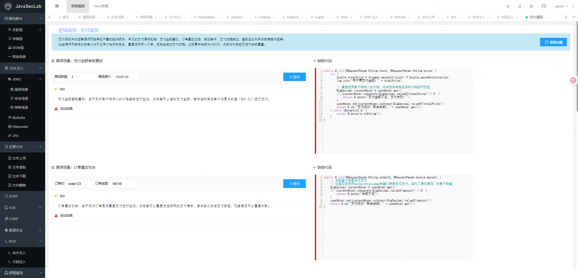578x278 pixels.
Task: Click the pink floating translate badge icon
Action: pyautogui.click(x=573, y=80)
